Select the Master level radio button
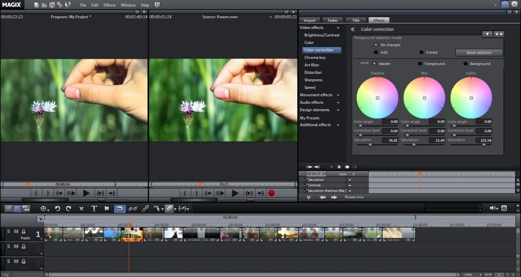Viewport: 521px width, 277px height. [x=374, y=64]
